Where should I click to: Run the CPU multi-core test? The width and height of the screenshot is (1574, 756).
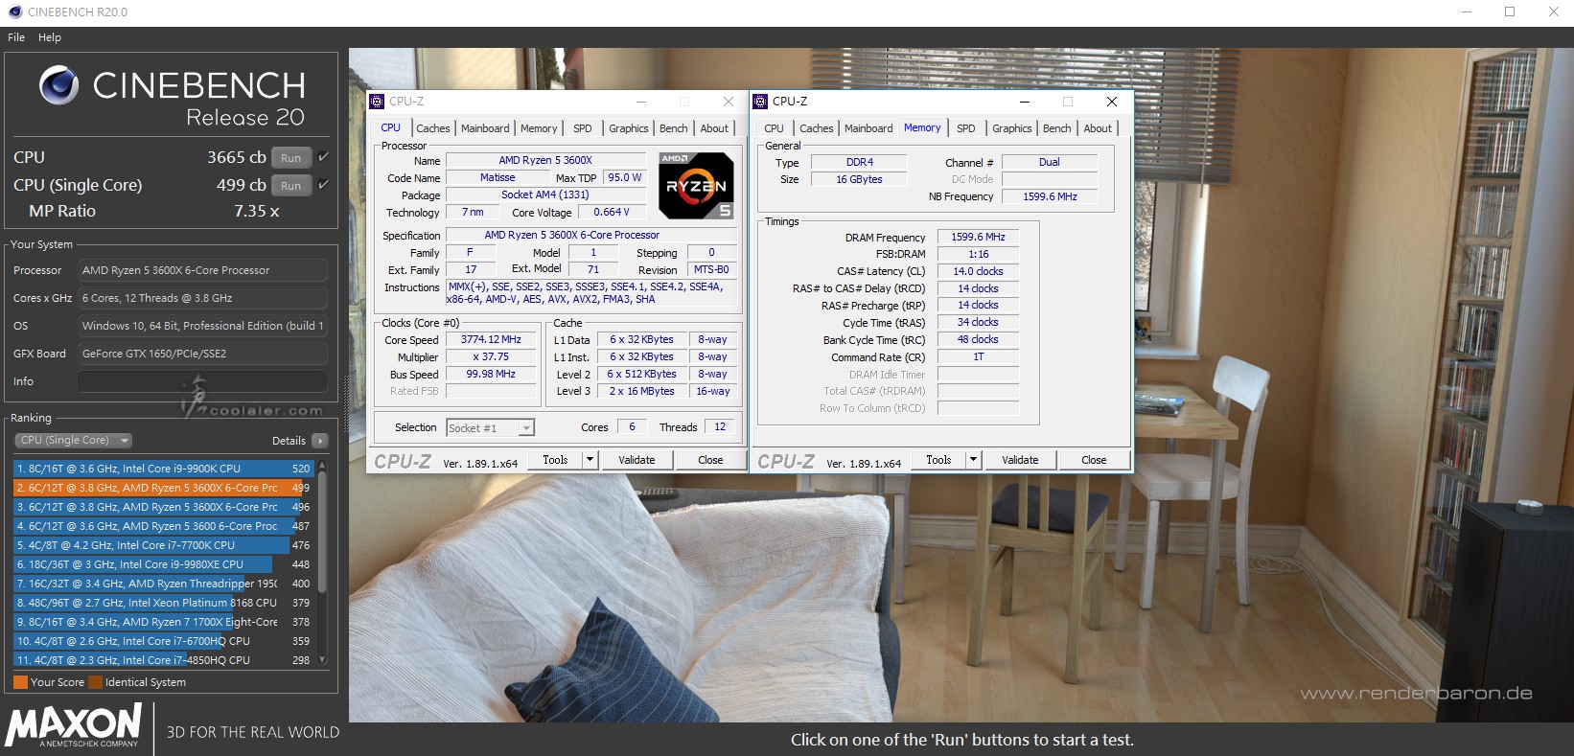tap(291, 158)
